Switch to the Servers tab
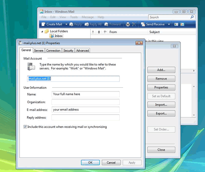 (39, 51)
